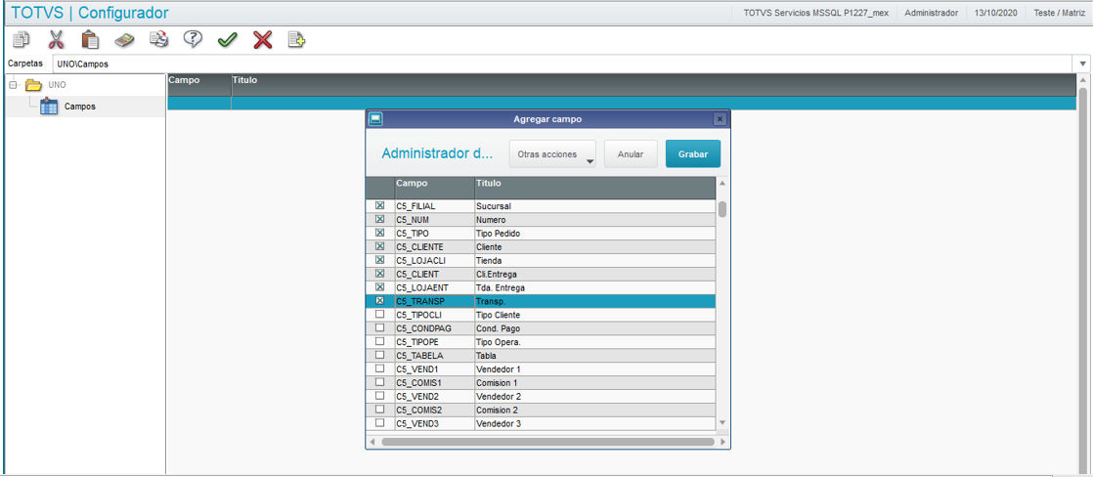Click the scissors Cut icon
This screenshot has width=1093, height=477.
[x=56, y=40]
